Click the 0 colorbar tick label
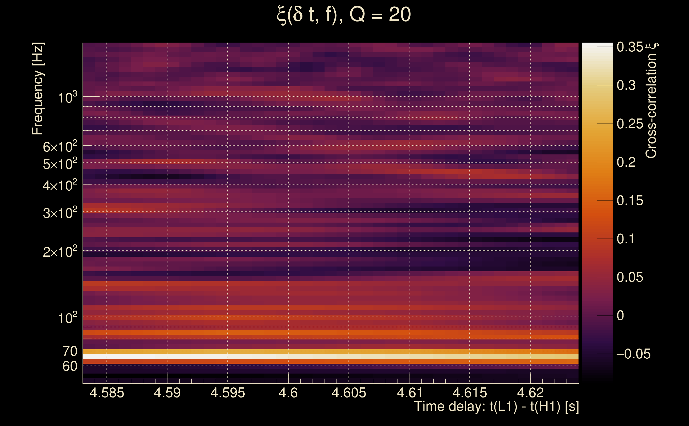Image resolution: width=689 pixels, height=426 pixels. (x=620, y=316)
